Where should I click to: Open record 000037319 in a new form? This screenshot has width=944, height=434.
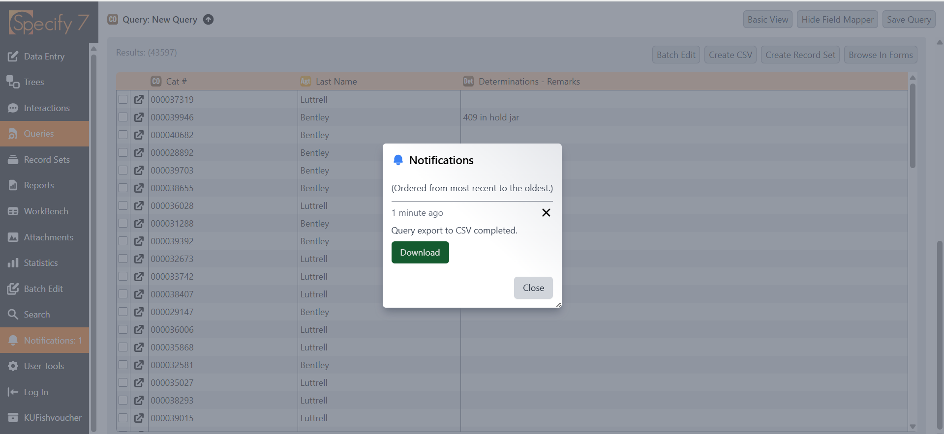click(x=139, y=99)
